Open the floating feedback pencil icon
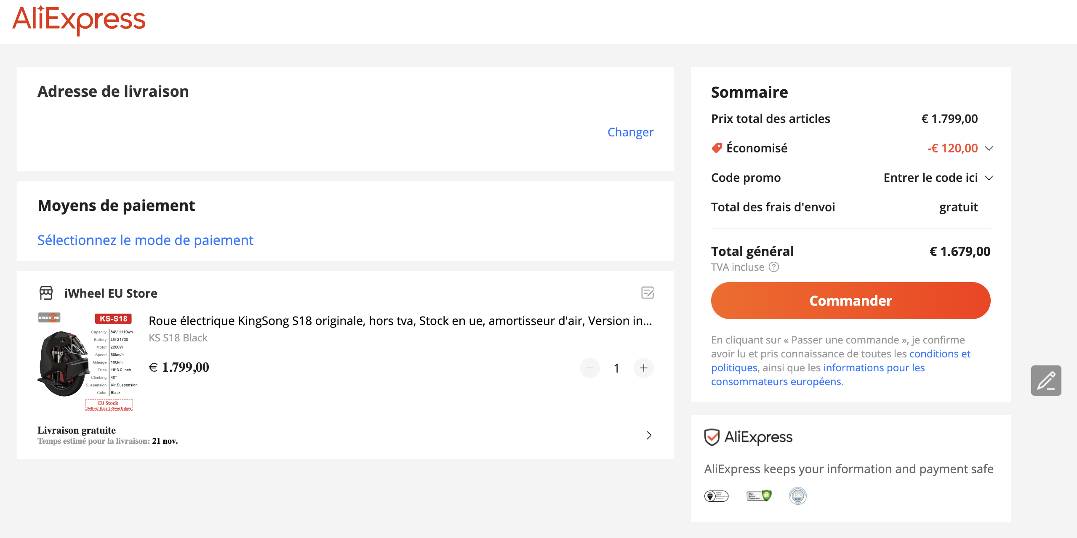 coord(1046,381)
